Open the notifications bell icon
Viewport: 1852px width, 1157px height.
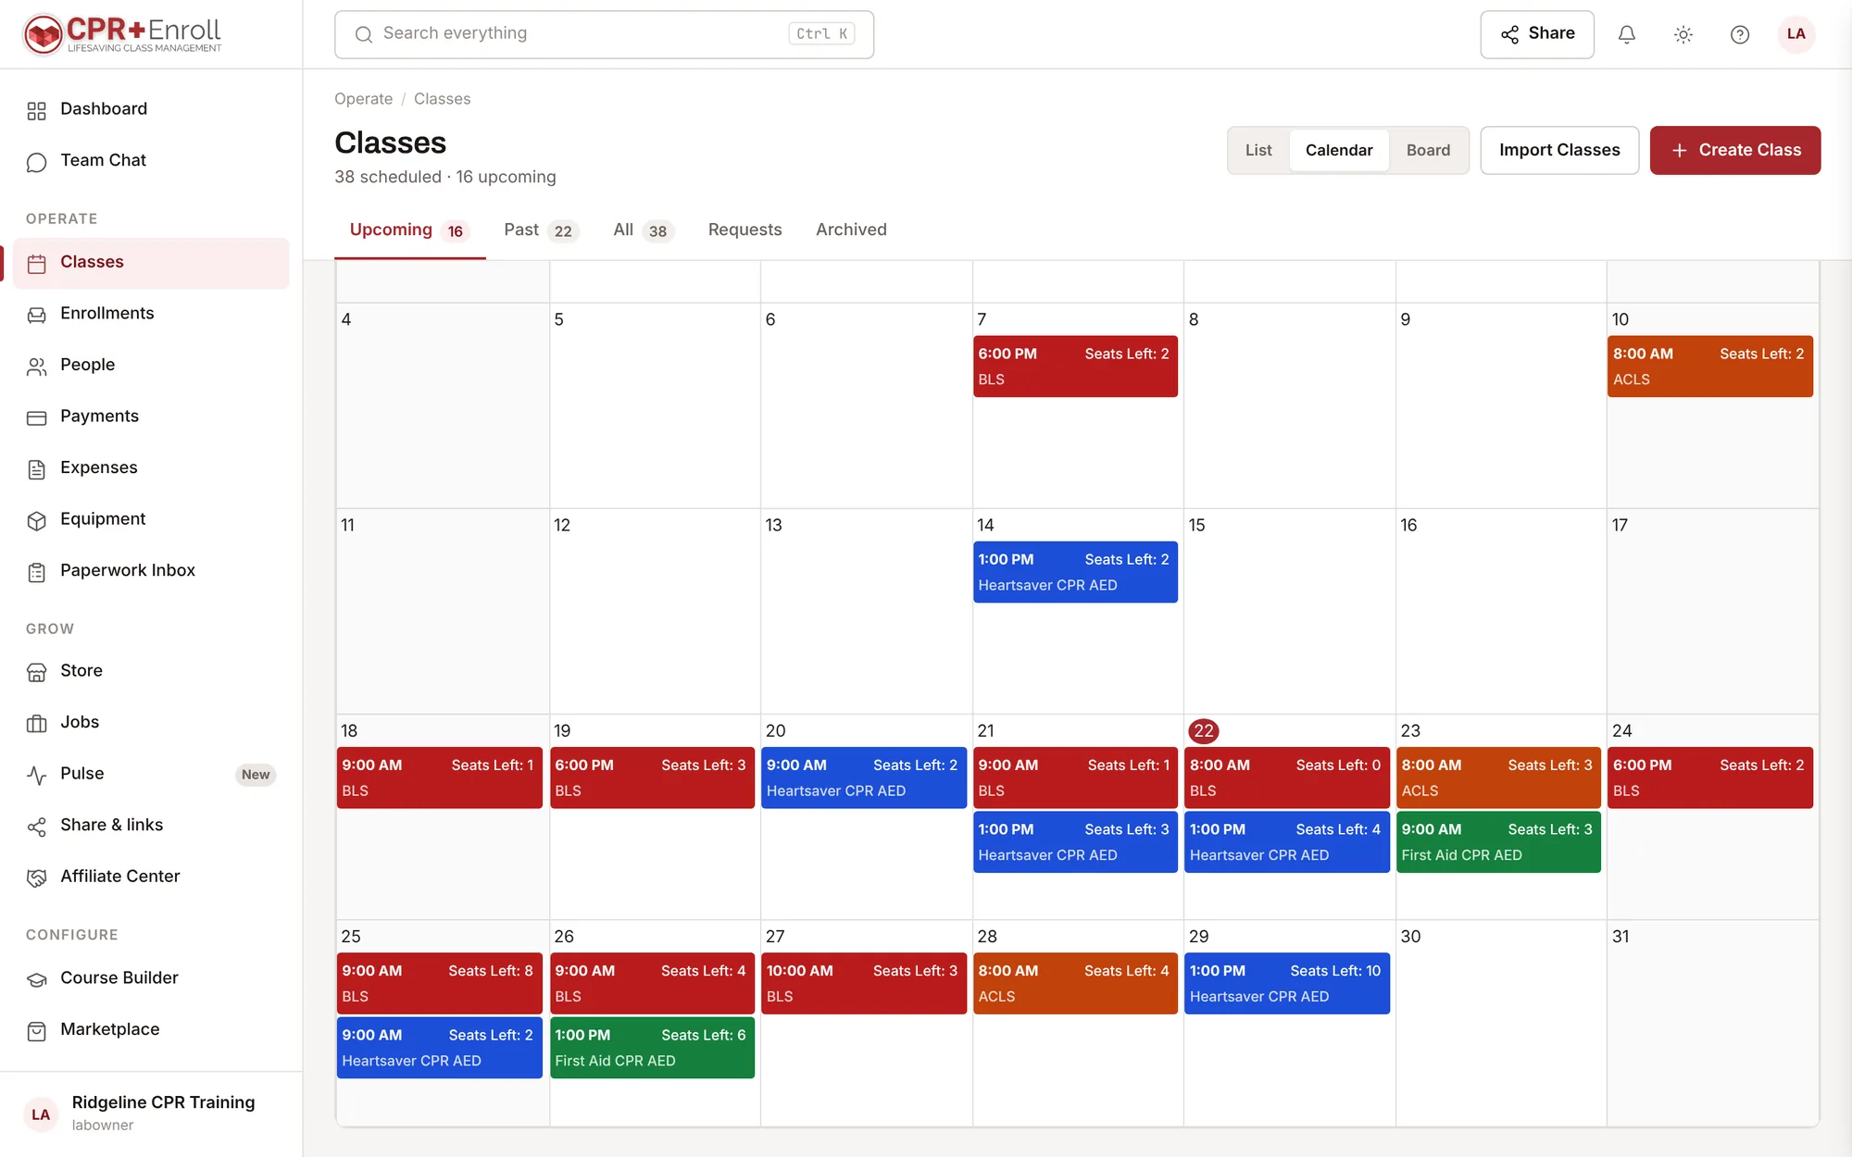tap(1626, 34)
